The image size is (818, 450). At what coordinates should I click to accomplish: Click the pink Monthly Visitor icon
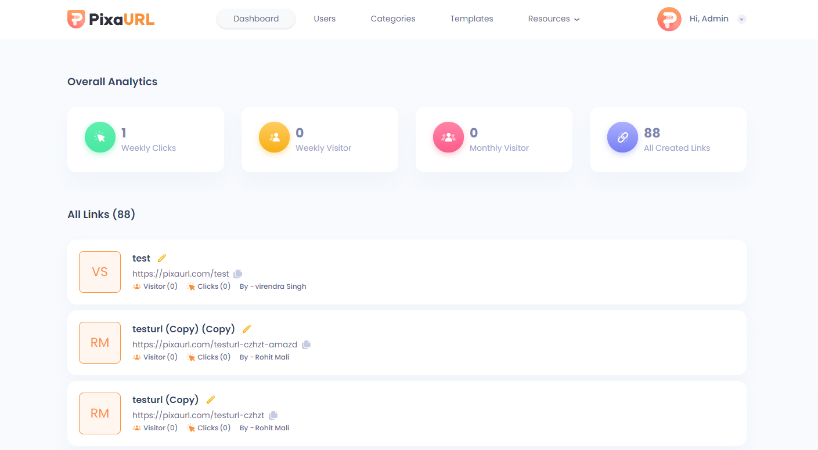(448, 137)
